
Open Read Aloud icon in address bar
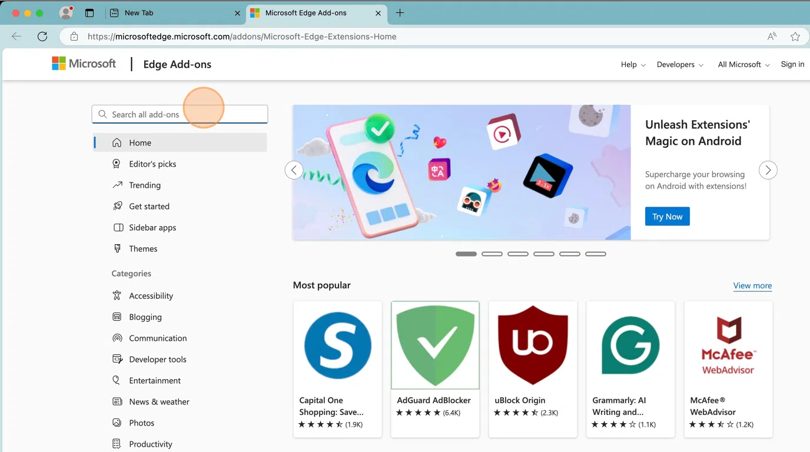coord(772,36)
